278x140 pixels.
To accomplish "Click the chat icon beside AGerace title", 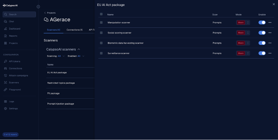I will (46, 19).
